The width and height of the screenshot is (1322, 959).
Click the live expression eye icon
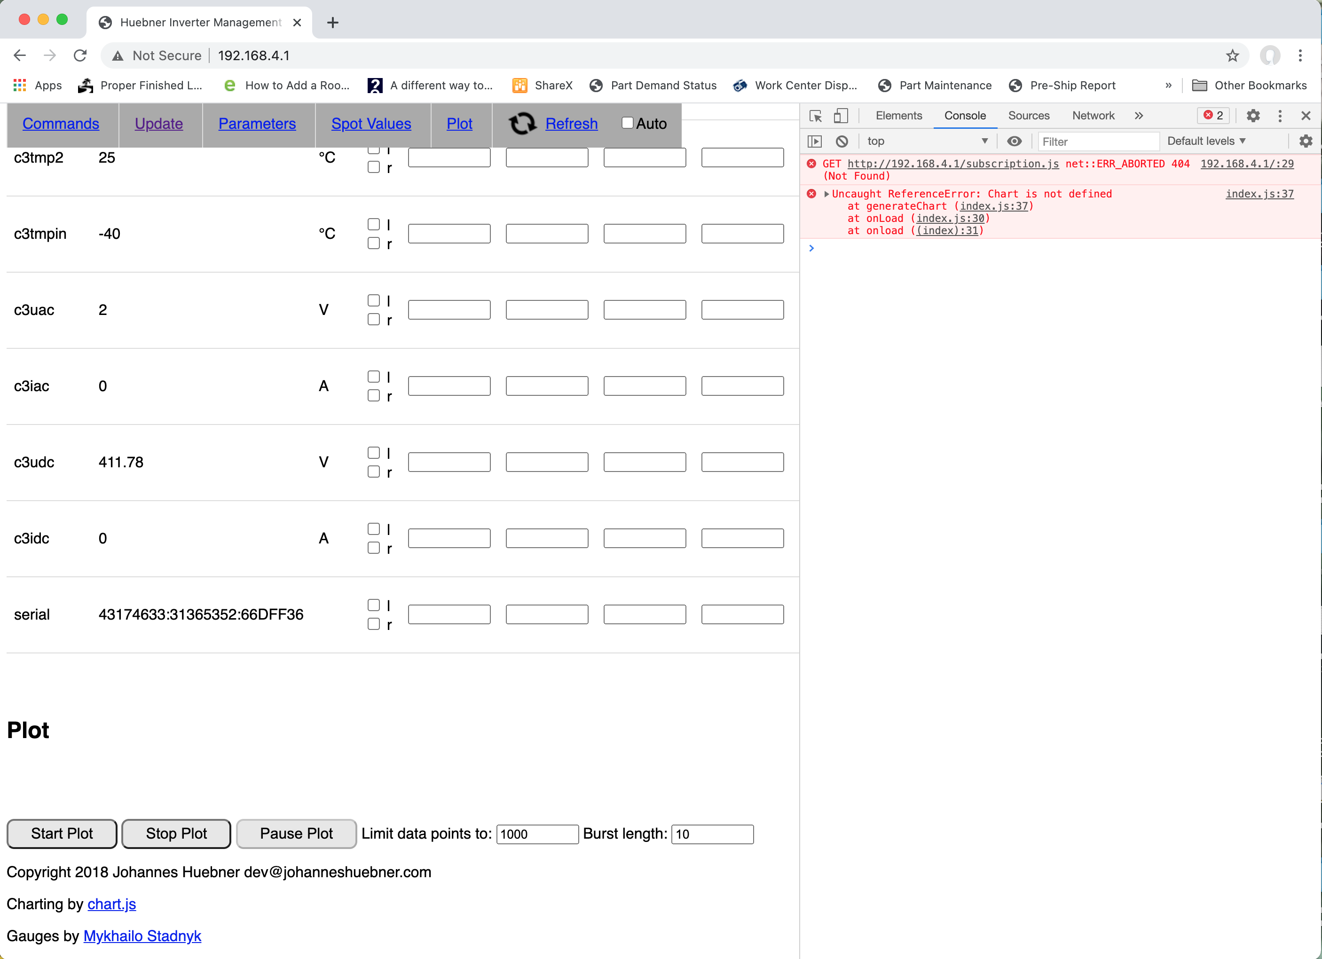pyautogui.click(x=1014, y=141)
